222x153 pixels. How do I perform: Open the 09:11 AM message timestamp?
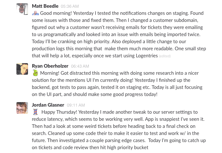tap(76, 105)
